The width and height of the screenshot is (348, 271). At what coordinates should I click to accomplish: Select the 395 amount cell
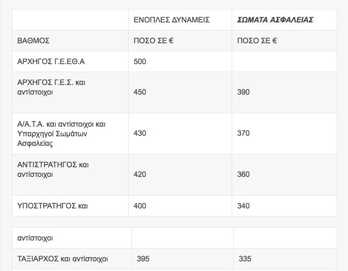click(143, 259)
